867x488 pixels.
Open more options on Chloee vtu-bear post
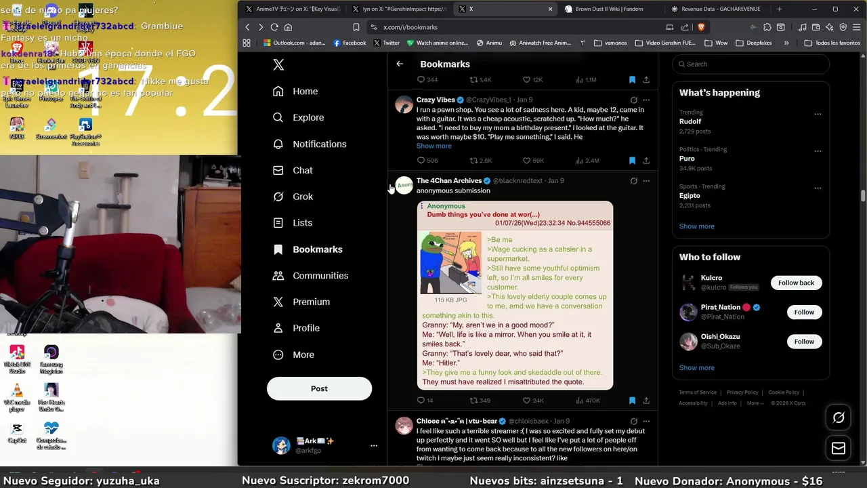pyautogui.click(x=646, y=421)
